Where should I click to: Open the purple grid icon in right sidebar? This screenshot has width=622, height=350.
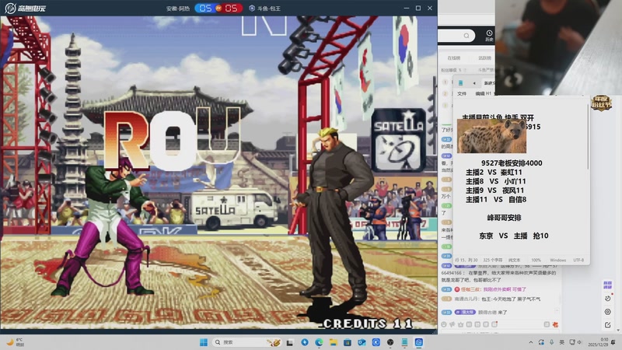tap(607, 285)
